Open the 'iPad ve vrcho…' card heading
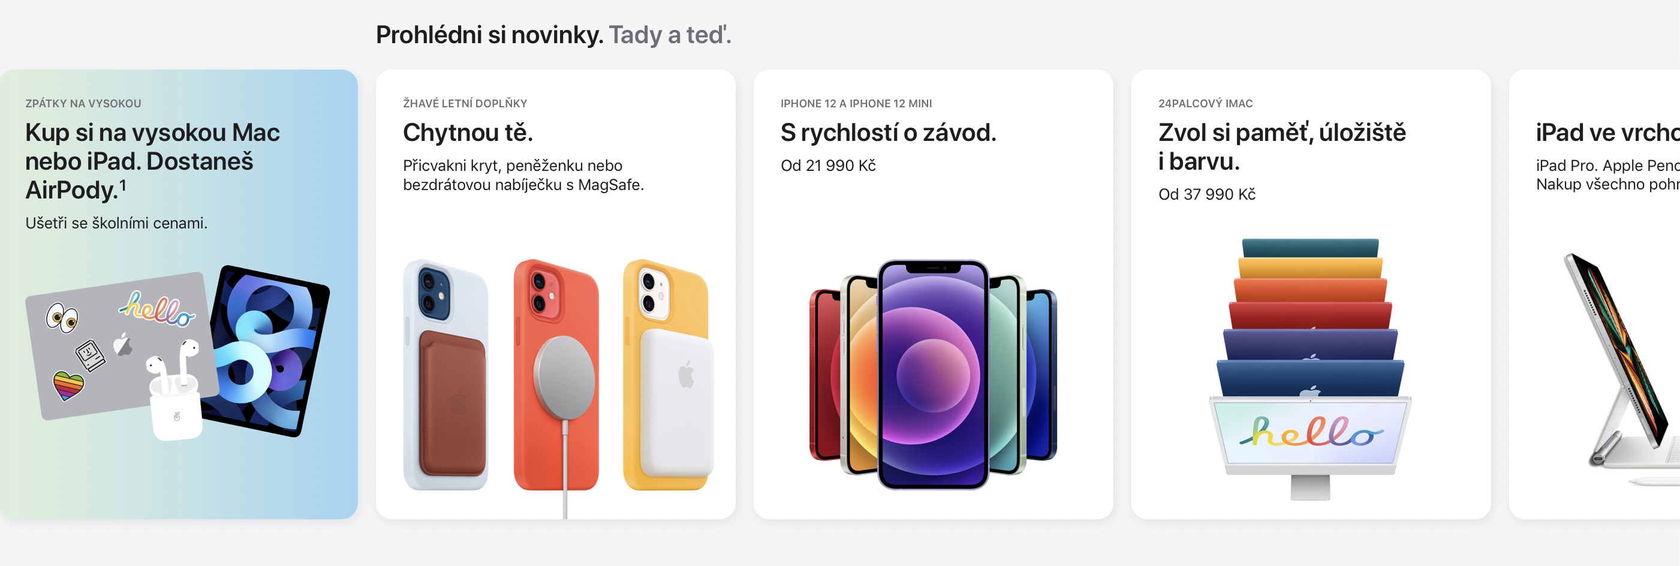 [1607, 133]
